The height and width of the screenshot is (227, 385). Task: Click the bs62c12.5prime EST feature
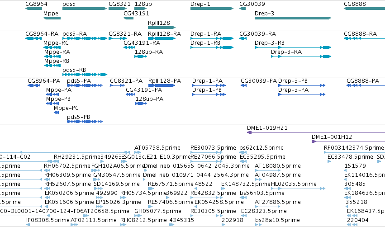(243, 153)
